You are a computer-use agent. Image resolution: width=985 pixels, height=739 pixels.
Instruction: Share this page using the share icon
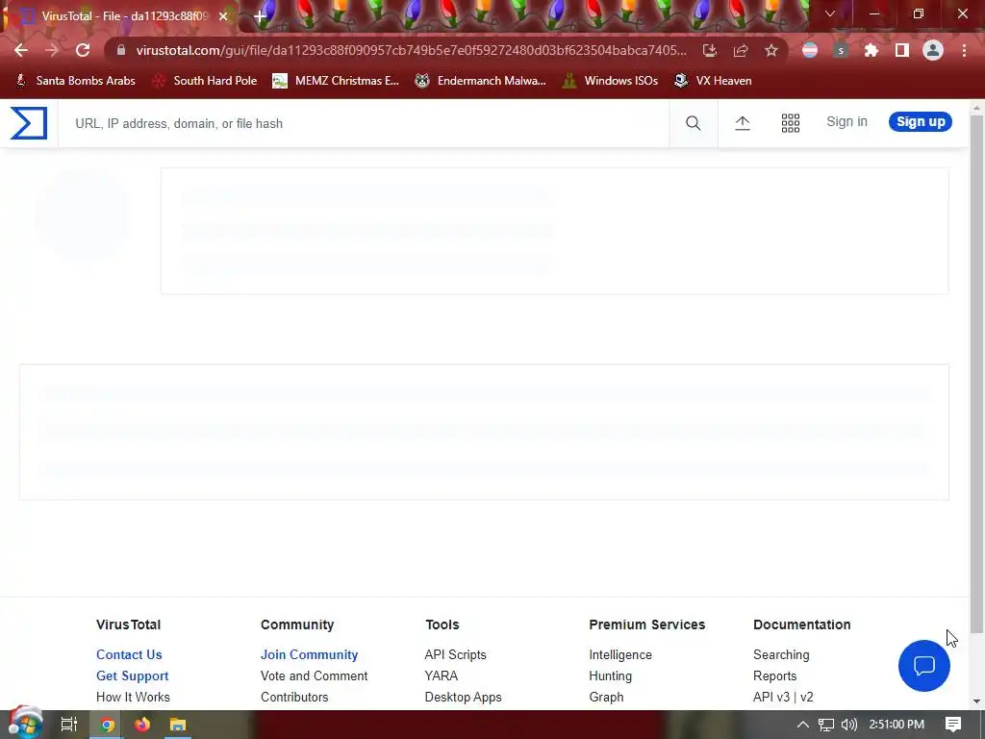741,50
